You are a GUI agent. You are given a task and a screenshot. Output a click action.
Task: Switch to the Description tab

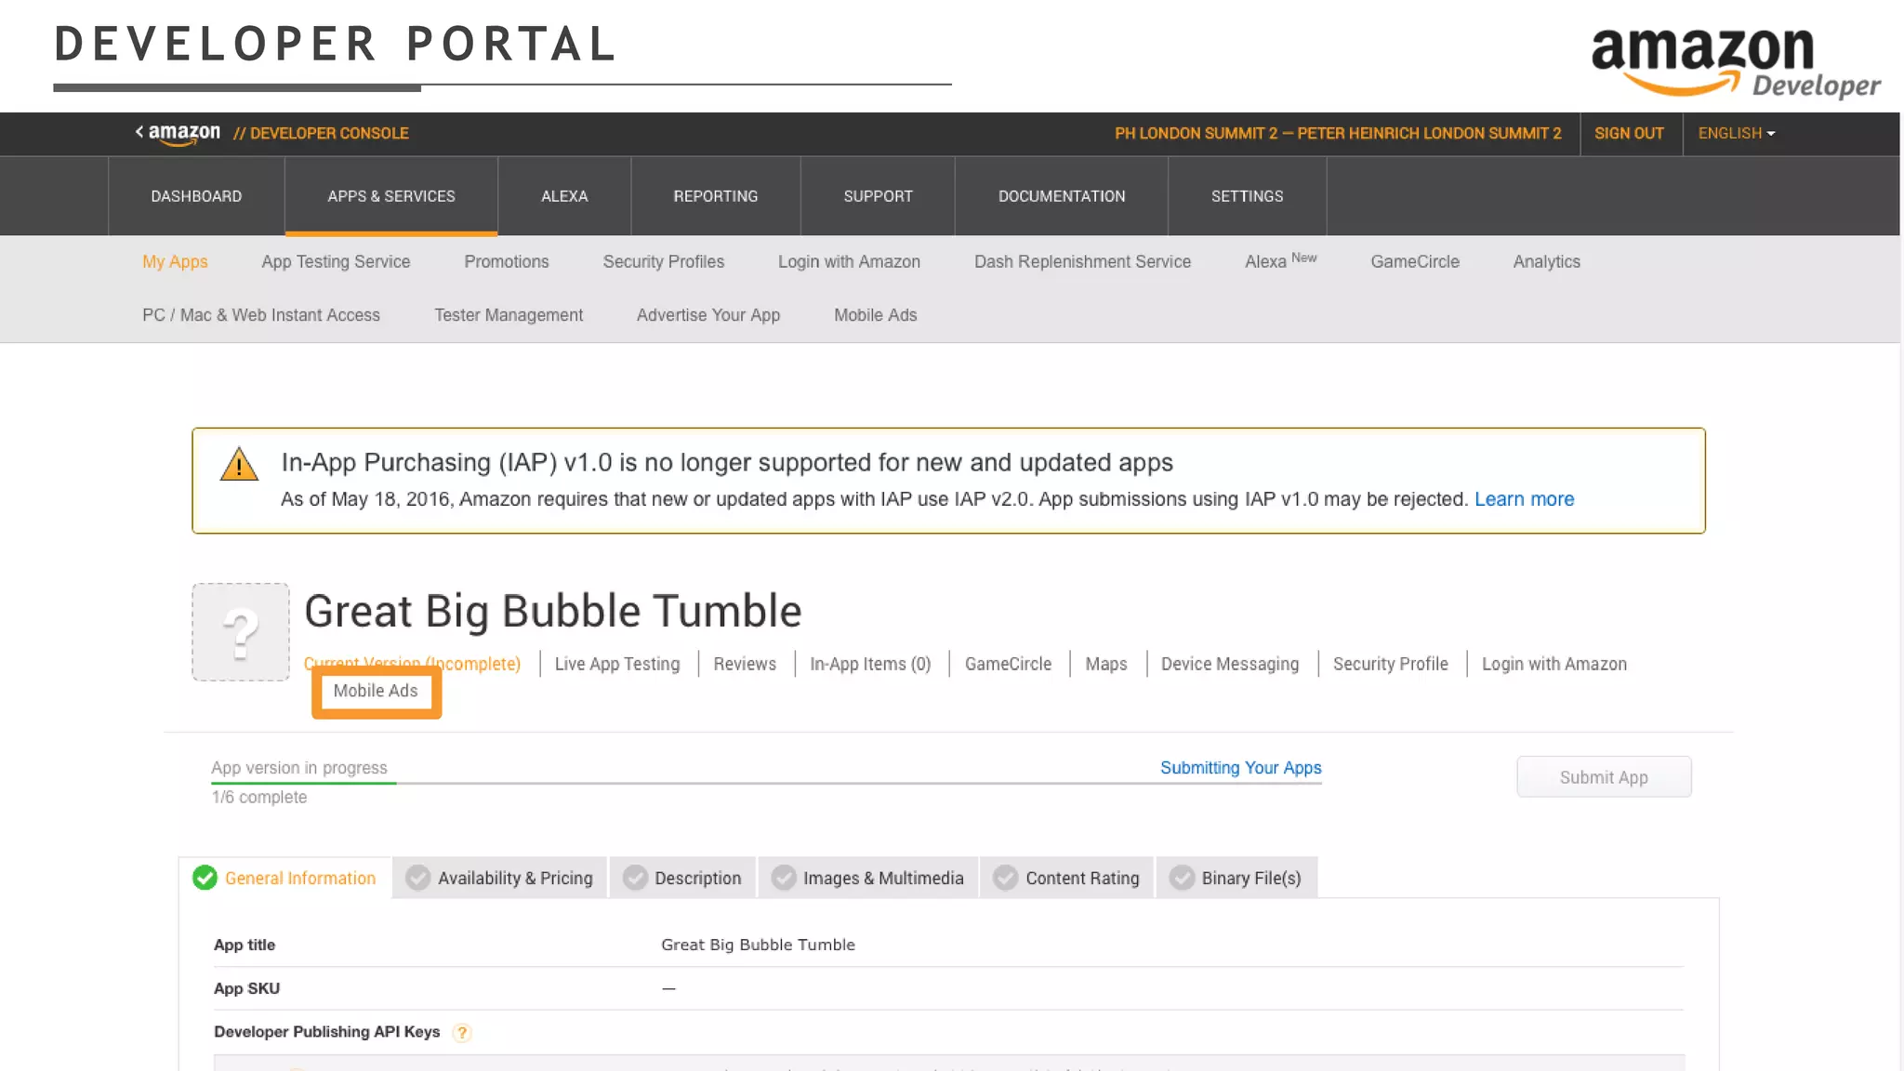697,878
